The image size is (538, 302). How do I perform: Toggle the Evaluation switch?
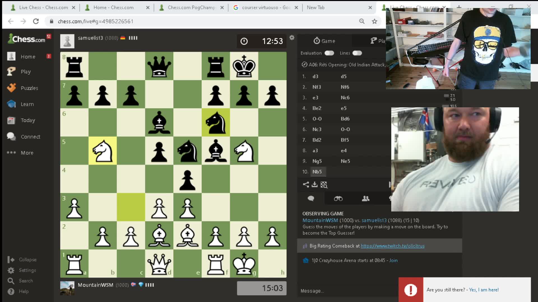tap(329, 53)
